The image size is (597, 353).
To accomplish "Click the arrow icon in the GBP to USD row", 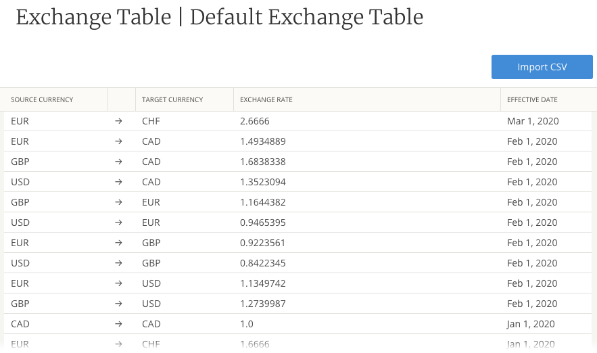I will tap(119, 304).
